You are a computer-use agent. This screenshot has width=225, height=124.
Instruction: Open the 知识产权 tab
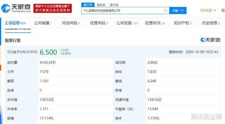click(x=183, y=23)
